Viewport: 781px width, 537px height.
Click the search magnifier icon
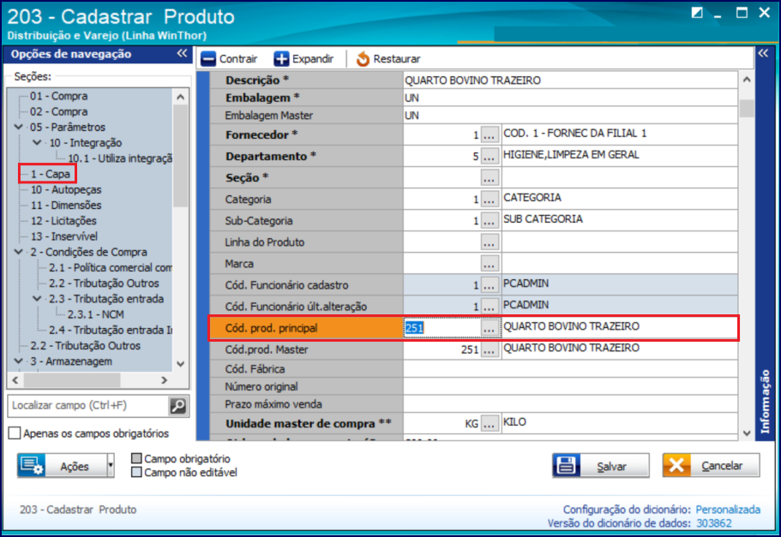coord(177,406)
